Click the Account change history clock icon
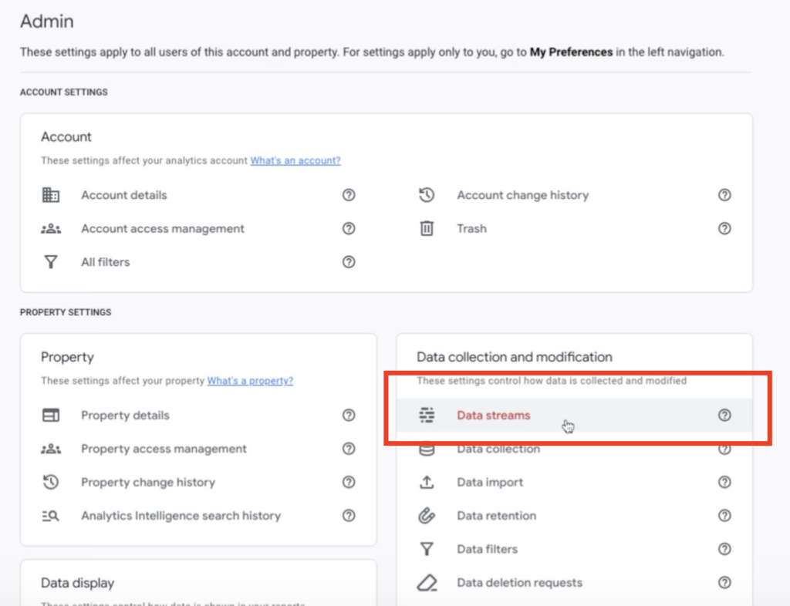 pyautogui.click(x=427, y=195)
